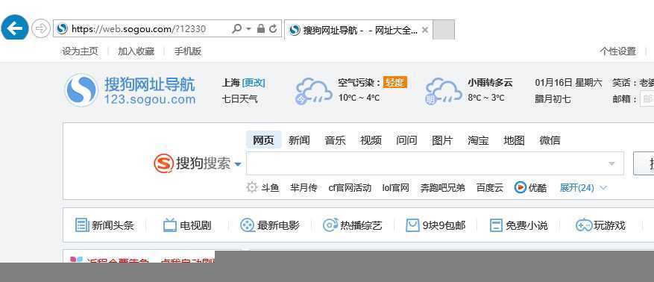This screenshot has width=654, height=282.
Task: Click the 01月16日 星期六 date
Action: [568, 83]
